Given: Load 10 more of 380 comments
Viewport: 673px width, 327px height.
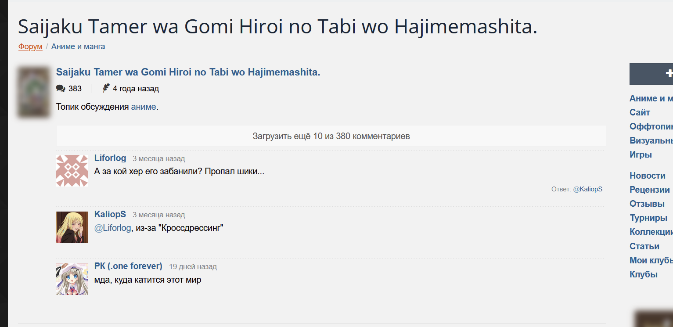Looking at the screenshot, I should point(331,136).
